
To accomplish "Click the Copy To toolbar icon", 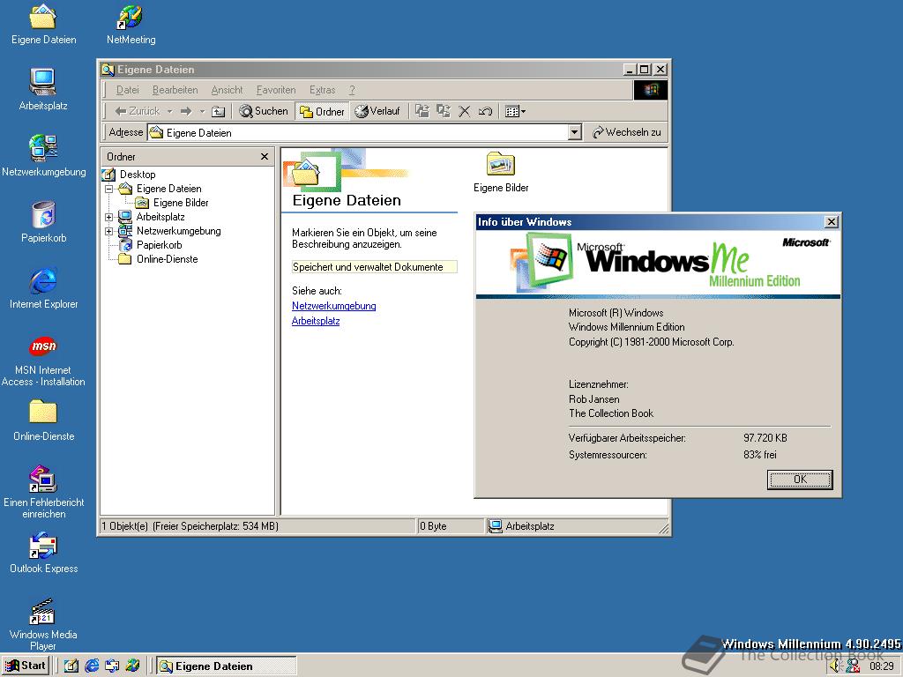I will point(444,111).
